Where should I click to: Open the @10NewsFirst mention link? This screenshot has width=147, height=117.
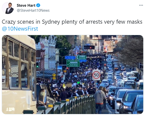click(x=20, y=29)
